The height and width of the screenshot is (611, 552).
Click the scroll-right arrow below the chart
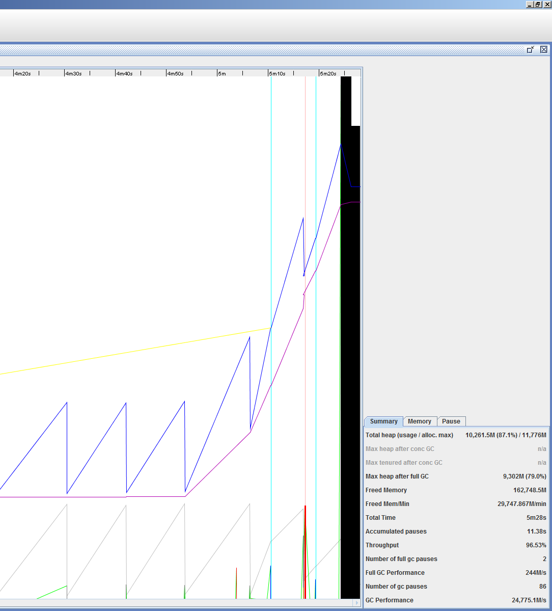(x=356, y=603)
